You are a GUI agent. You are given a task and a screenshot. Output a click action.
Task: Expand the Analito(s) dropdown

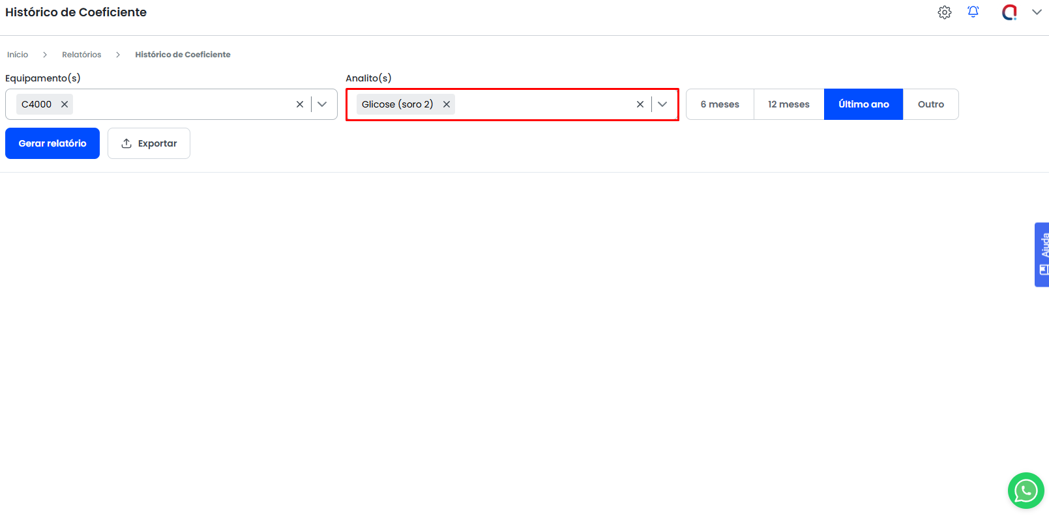coord(662,104)
